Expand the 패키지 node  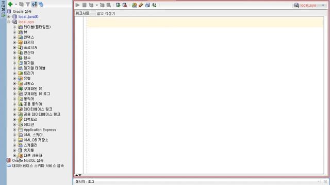[14, 42]
